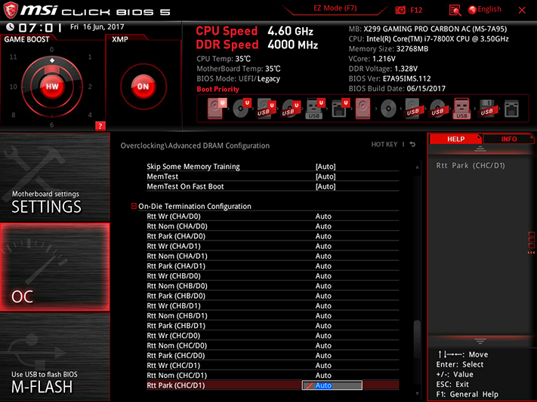This screenshot has width=537, height=402.
Task: Toggle the Game Boost HW knob
Action: click(x=52, y=87)
